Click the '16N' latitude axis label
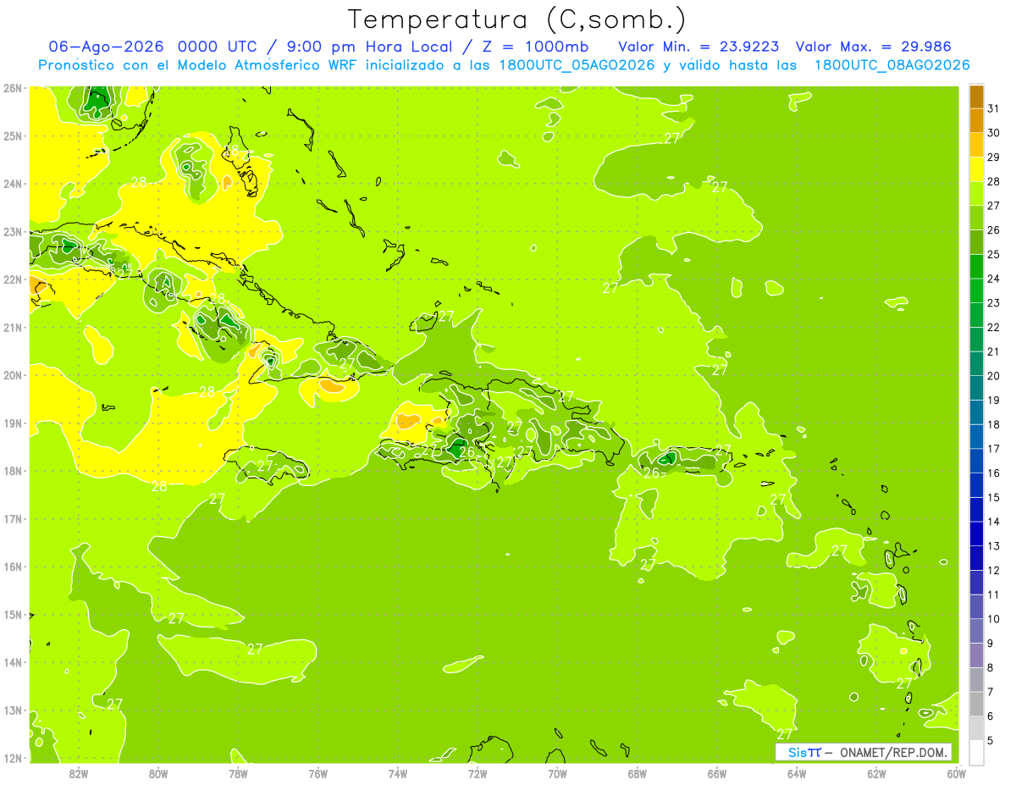The image size is (1016, 785). (x=13, y=567)
